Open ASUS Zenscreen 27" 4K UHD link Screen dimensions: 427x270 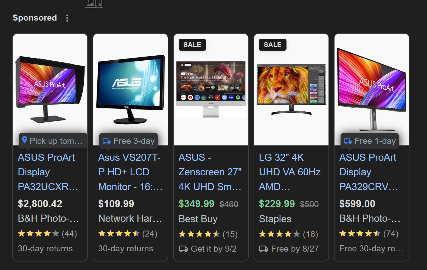[210, 172]
